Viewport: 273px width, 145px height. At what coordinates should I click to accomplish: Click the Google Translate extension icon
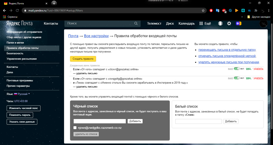click(x=217, y=10)
